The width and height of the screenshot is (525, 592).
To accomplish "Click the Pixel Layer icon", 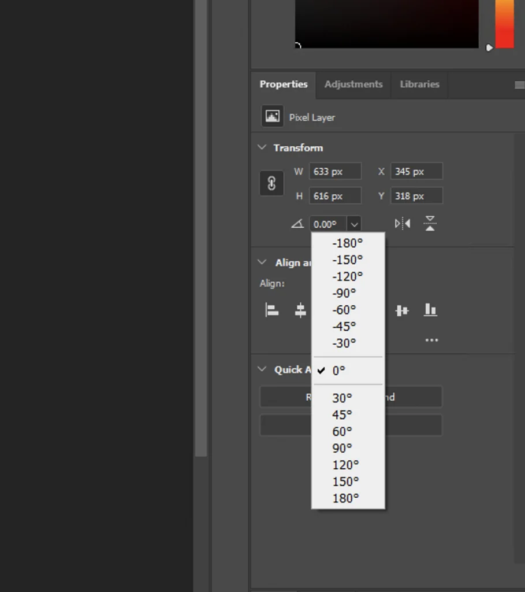I will click(x=272, y=116).
